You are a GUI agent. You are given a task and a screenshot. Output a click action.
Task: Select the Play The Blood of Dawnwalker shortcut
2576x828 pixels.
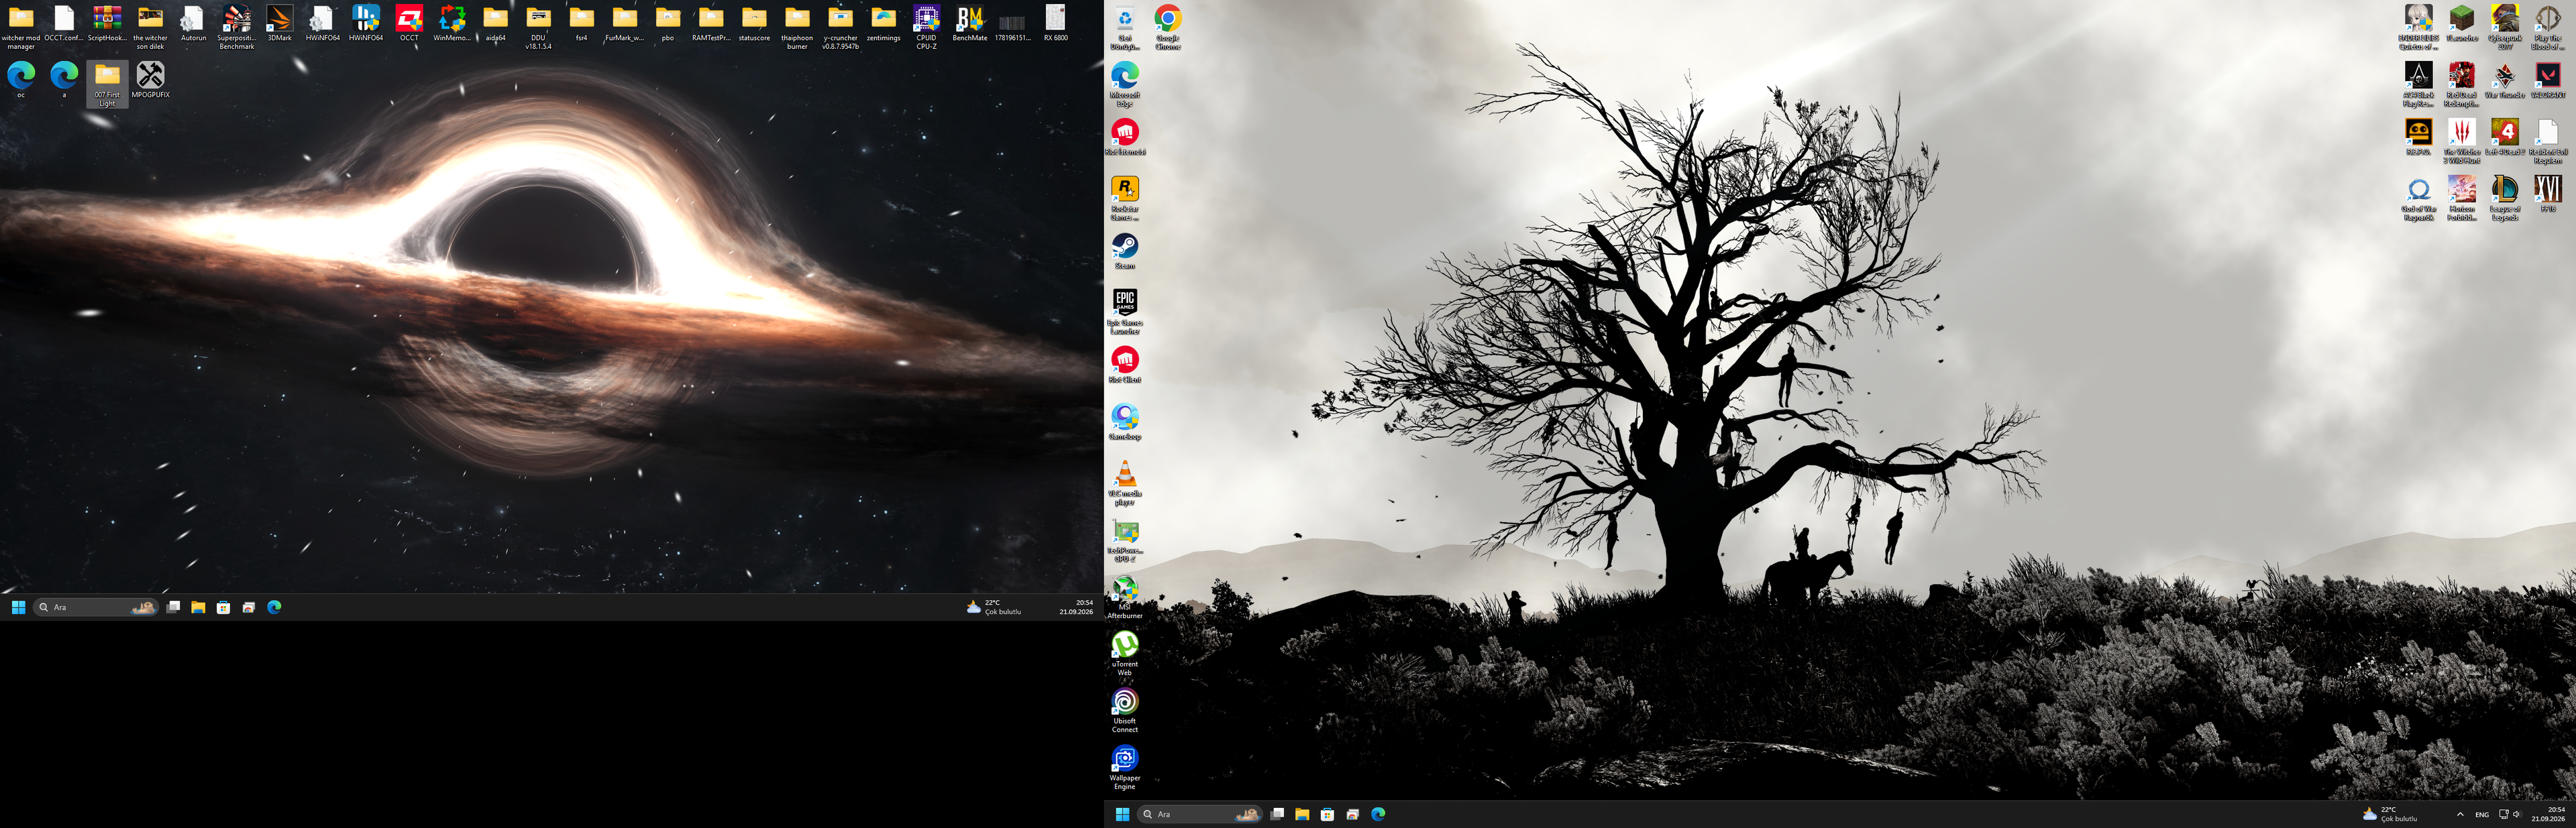pos(2548,27)
